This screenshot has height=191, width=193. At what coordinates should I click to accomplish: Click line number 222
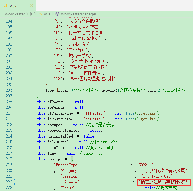tap(9, 182)
